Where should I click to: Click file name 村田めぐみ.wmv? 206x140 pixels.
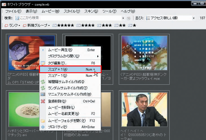76,135
